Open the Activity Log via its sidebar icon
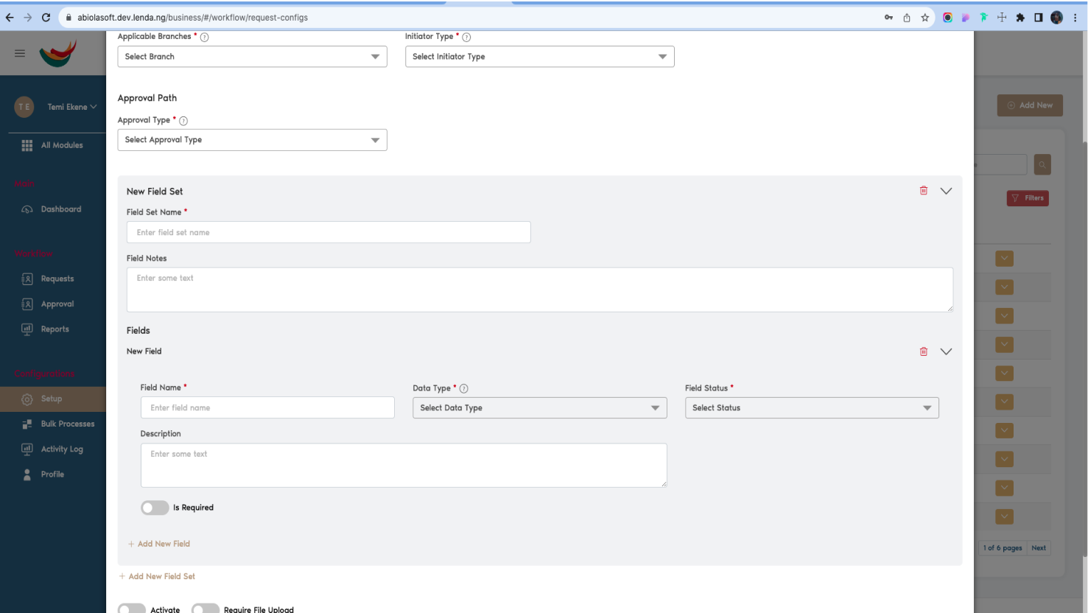This screenshot has width=1088, height=613. pyautogui.click(x=26, y=449)
